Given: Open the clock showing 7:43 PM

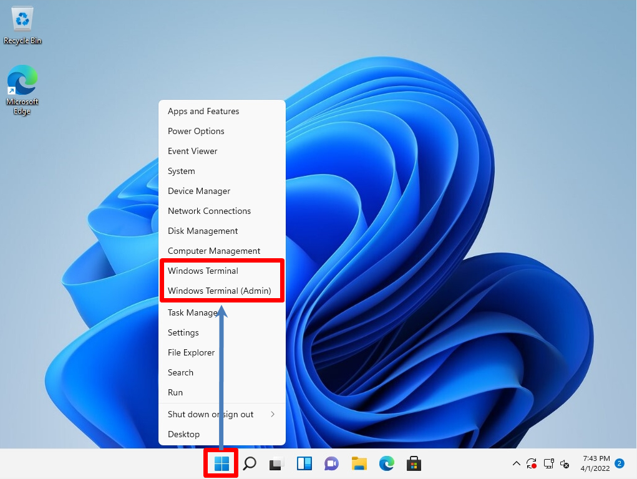Looking at the screenshot, I should coord(595,463).
